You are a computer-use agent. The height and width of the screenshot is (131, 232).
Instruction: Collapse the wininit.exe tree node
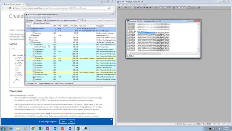click(28, 40)
